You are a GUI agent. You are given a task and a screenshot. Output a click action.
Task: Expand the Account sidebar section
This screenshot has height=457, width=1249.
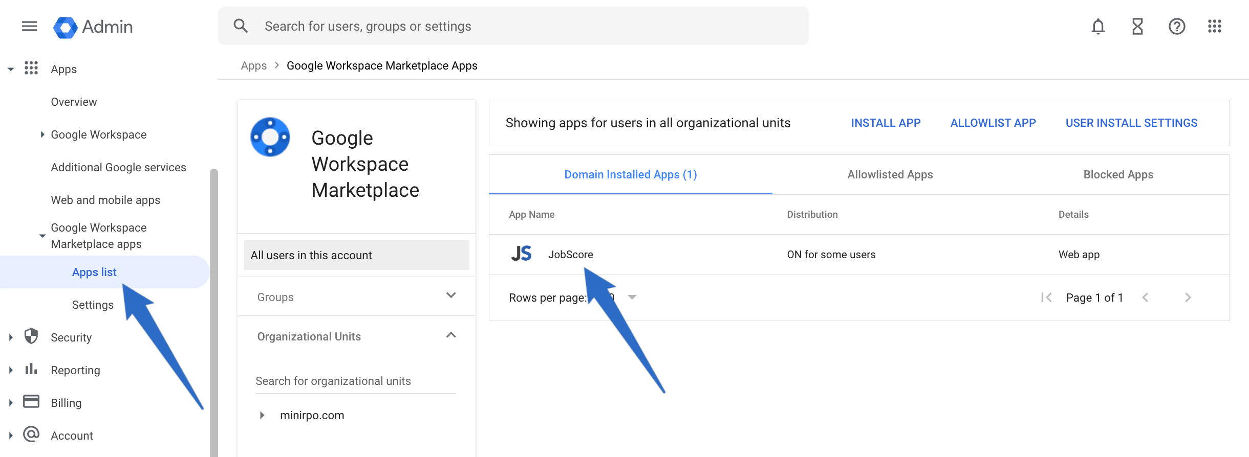click(10, 436)
